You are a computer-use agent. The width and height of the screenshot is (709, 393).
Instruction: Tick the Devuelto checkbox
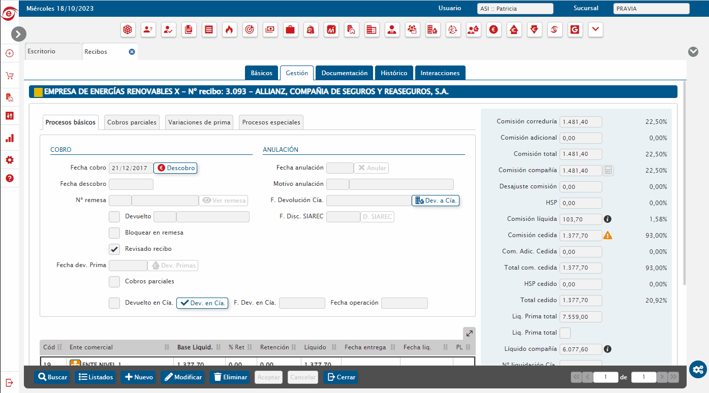pyautogui.click(x=114, y=217)
